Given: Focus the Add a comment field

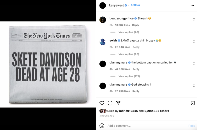Looking at the screenshot, I should (147, 126).
